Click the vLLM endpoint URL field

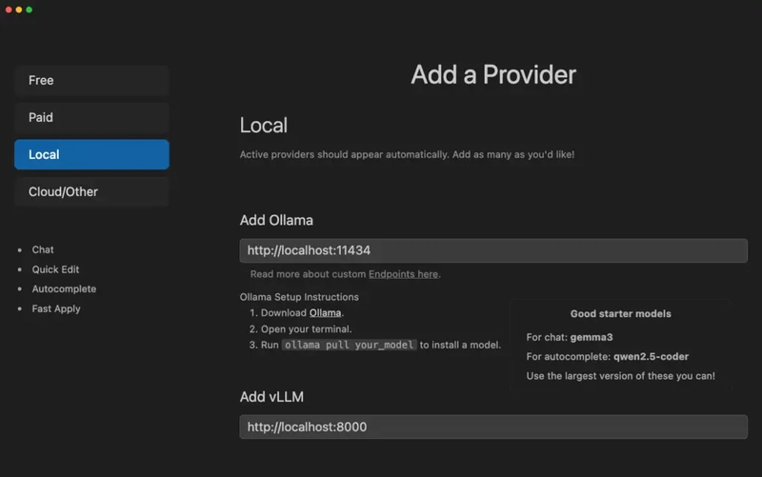point(493,427)
